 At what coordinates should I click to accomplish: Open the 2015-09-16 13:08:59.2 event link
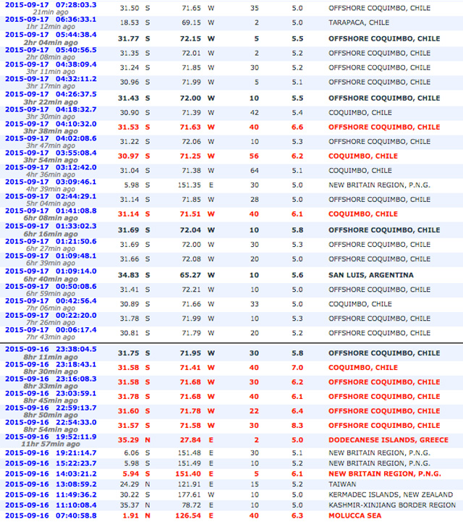coord(51,484)
